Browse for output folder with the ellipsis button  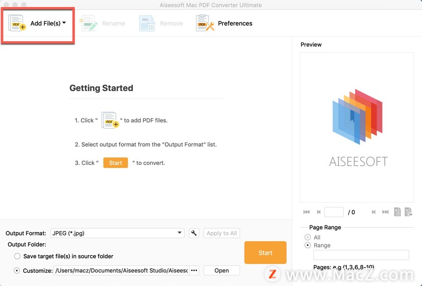(194, 270)
